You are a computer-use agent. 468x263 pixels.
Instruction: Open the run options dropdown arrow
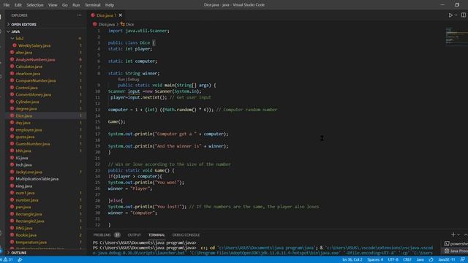[x=456, y=15]
